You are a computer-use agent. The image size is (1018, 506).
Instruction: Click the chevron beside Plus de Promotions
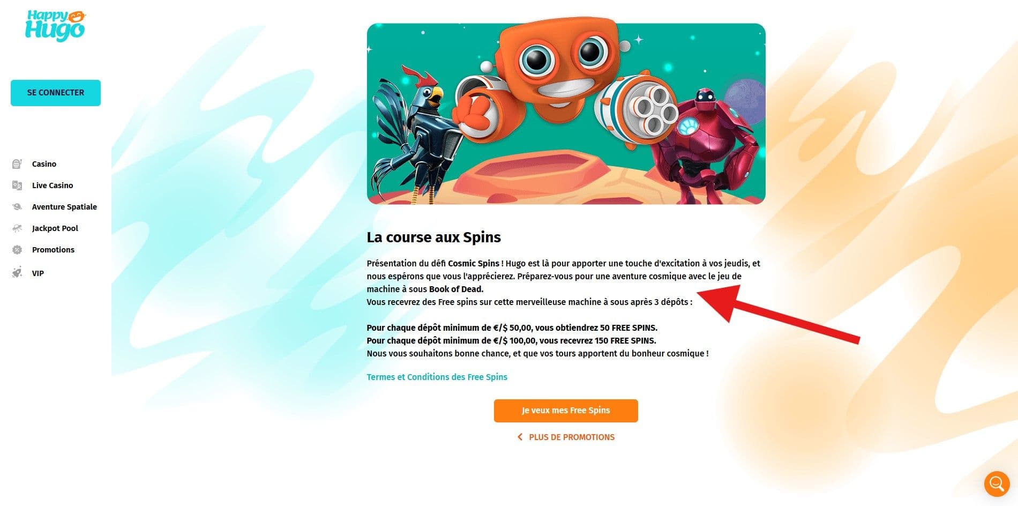tap(520, 437)
